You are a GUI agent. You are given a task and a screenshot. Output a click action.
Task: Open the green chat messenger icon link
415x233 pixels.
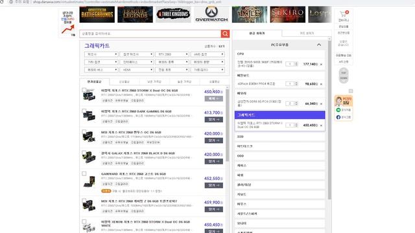(x=338, y=109)
